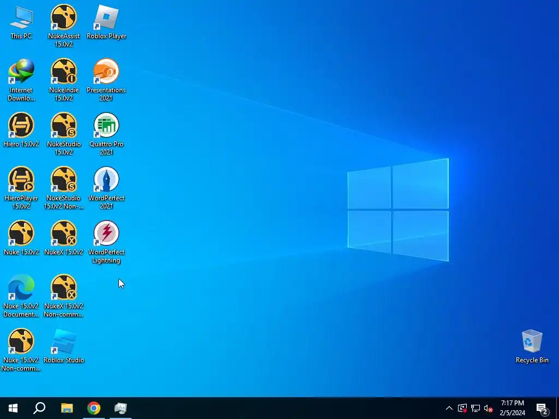Open the clock showing 7:17 PM

pyautogui.click(x=512, y=408)
